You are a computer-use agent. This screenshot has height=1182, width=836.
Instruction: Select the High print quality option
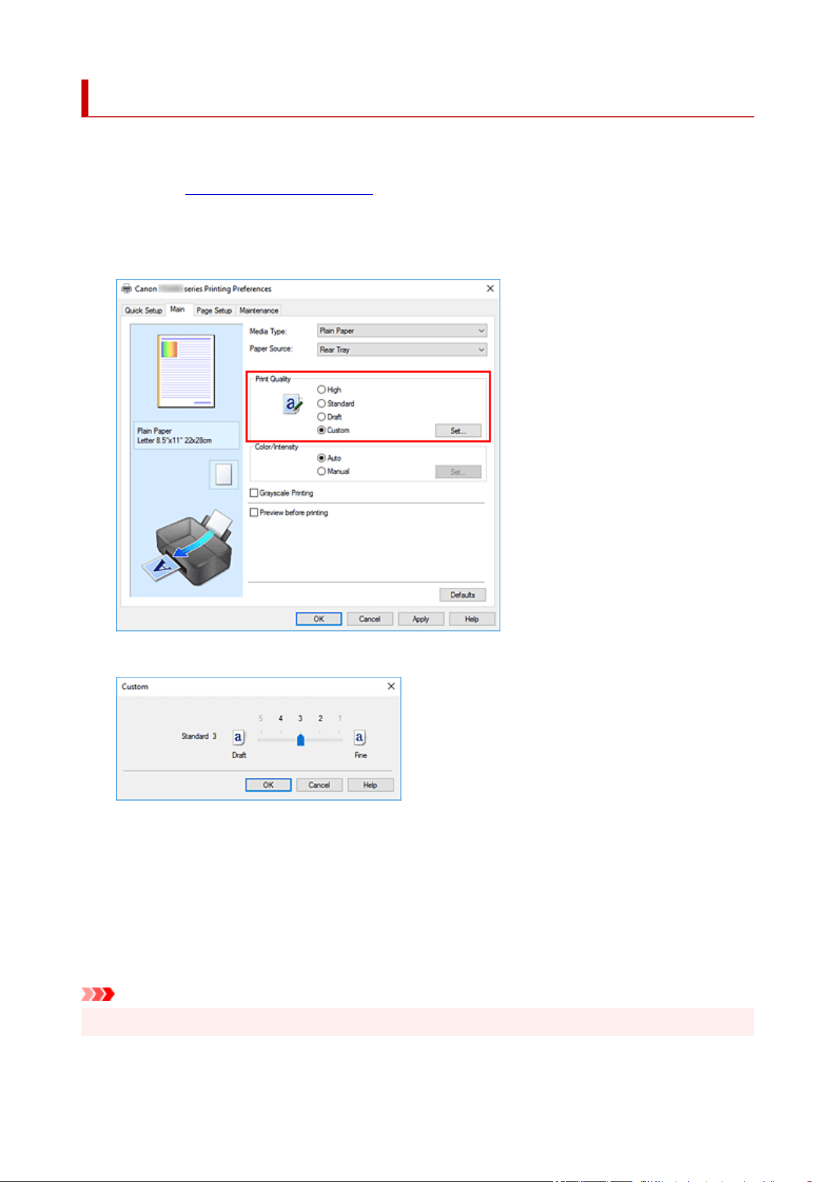tap(329, 390)
